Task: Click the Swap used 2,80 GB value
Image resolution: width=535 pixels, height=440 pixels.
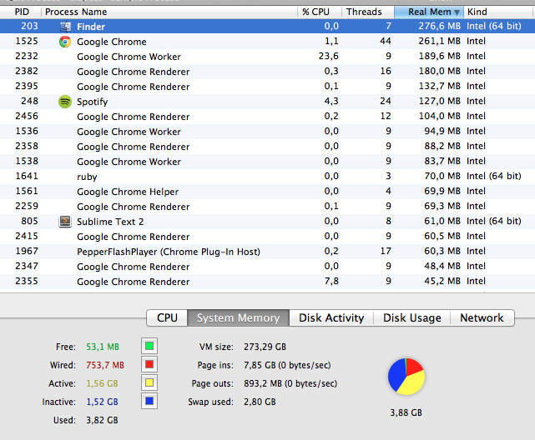Action: 260,402
